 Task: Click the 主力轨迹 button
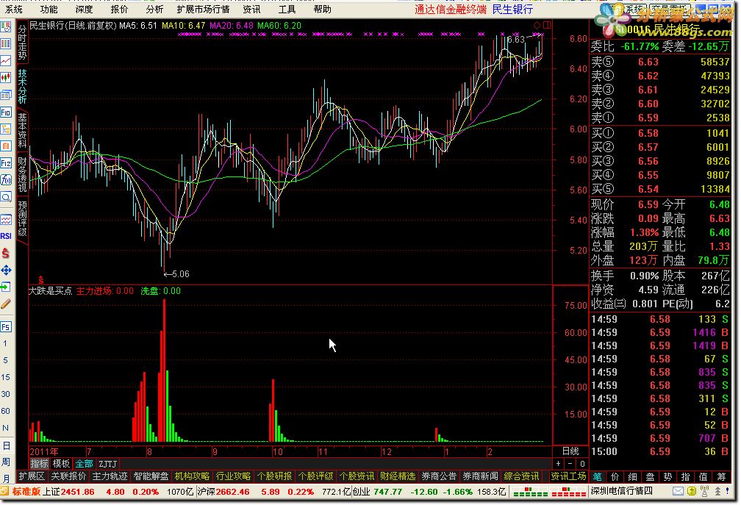(x=110, y=476)
